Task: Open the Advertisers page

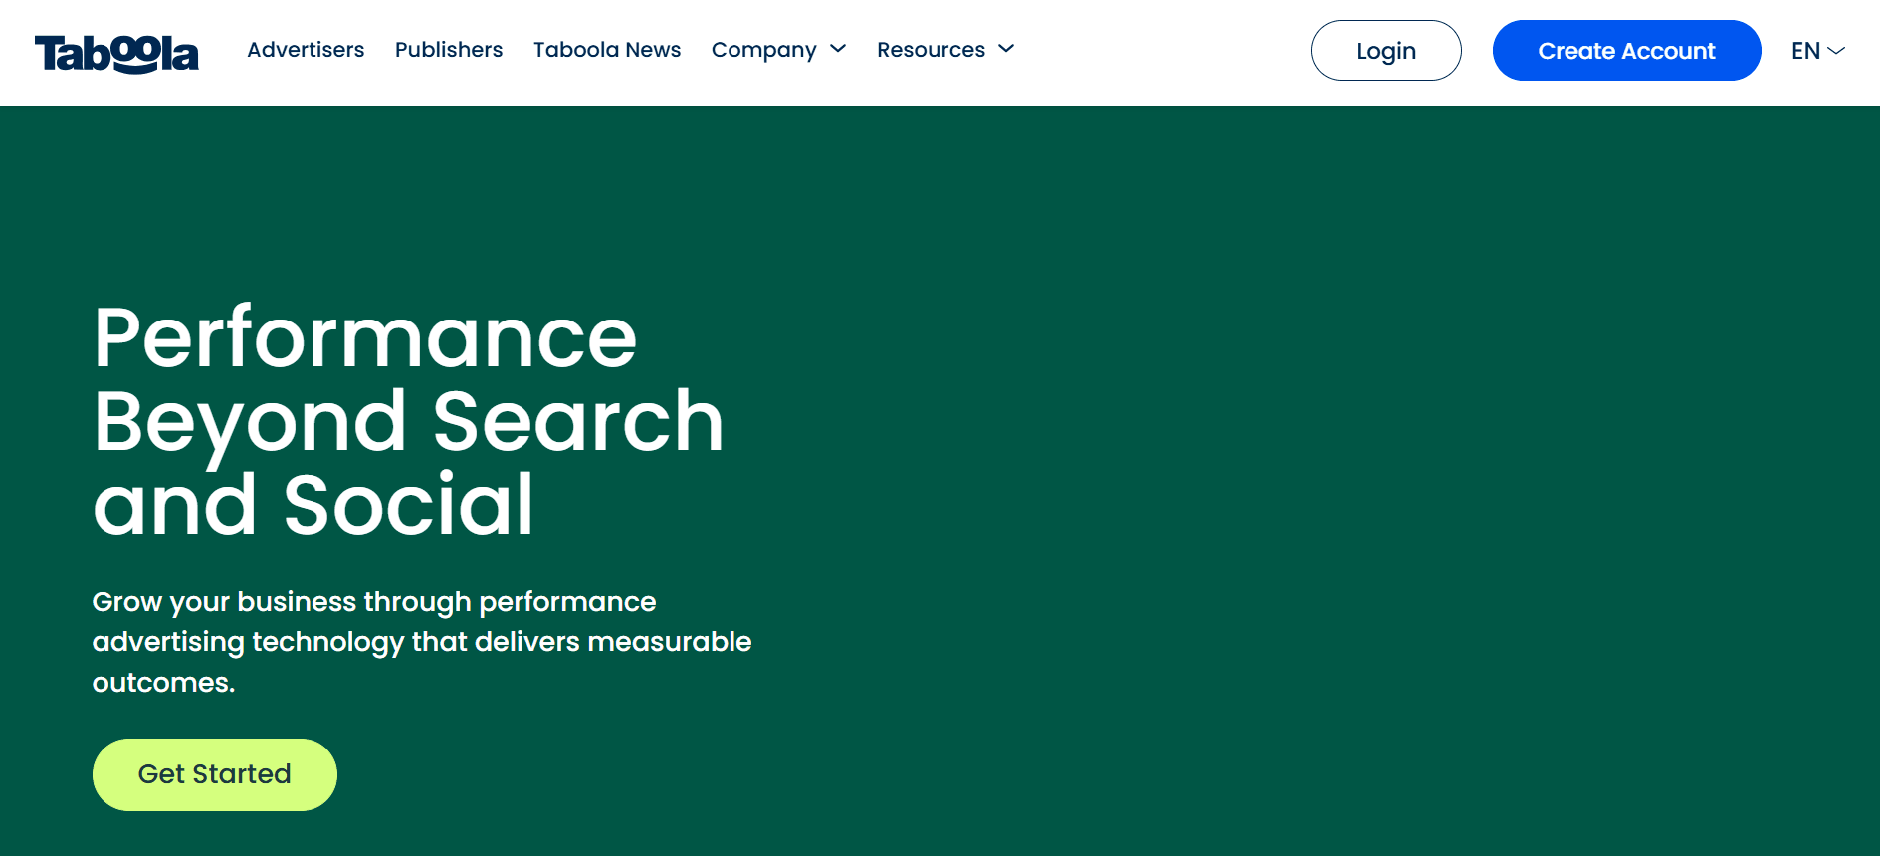Action: pyautogui.click(x=306, y=50)
